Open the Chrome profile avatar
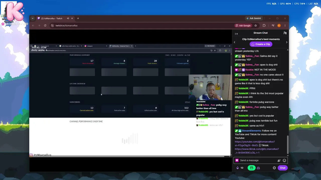 tap(279, 25)
